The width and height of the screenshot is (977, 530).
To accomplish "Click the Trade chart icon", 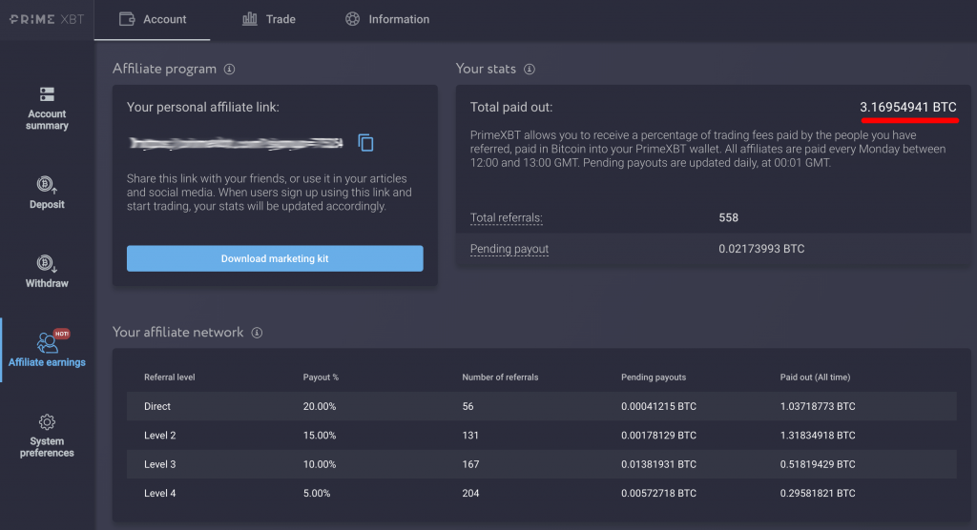I will [x=250, y=19].
